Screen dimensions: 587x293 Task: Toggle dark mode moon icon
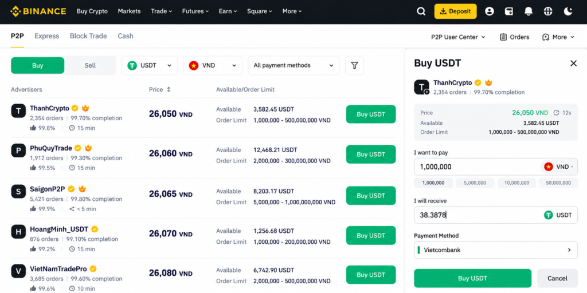568,11
